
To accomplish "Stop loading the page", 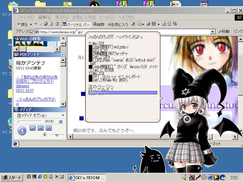I will (x=46, y=24).
